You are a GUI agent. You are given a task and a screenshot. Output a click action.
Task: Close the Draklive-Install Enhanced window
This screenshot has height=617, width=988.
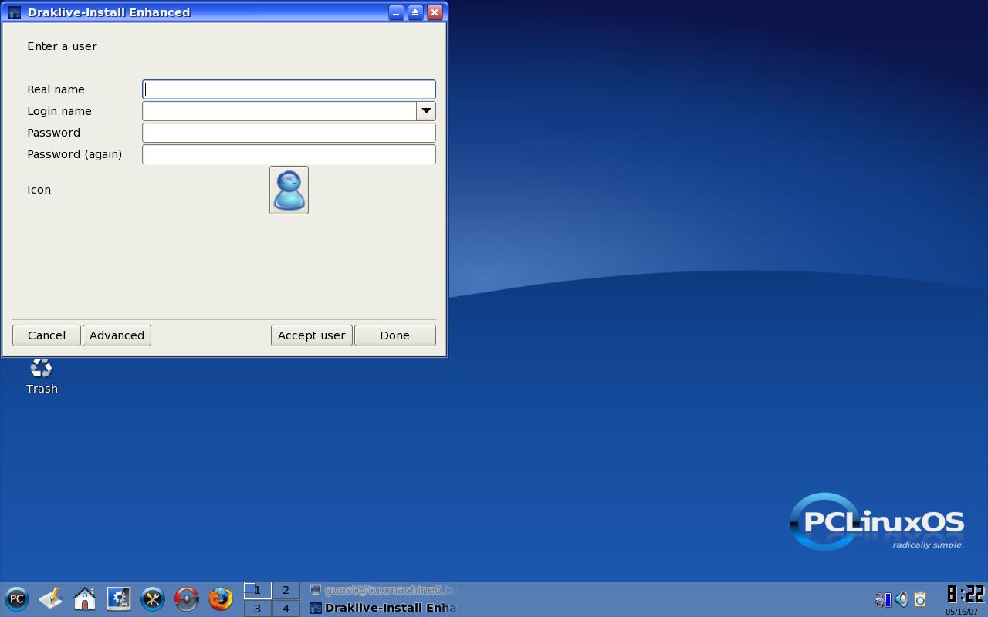435,12
